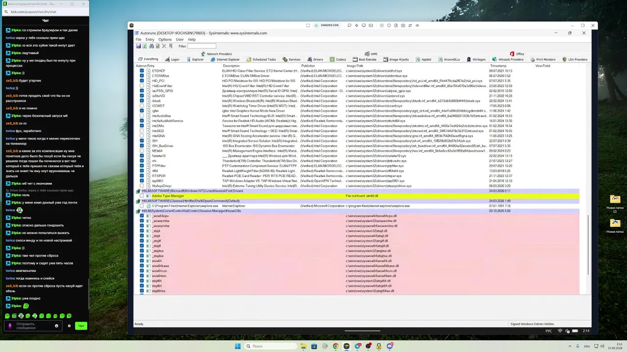Toggle checkbox for tap0901 driver
This screenshot has height=352, width=627.
pos(142,181)
